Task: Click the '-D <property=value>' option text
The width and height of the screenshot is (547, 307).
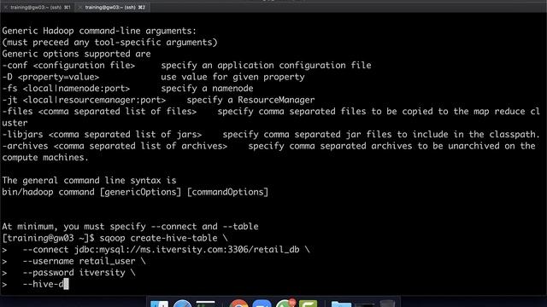Action: [50, 77]
